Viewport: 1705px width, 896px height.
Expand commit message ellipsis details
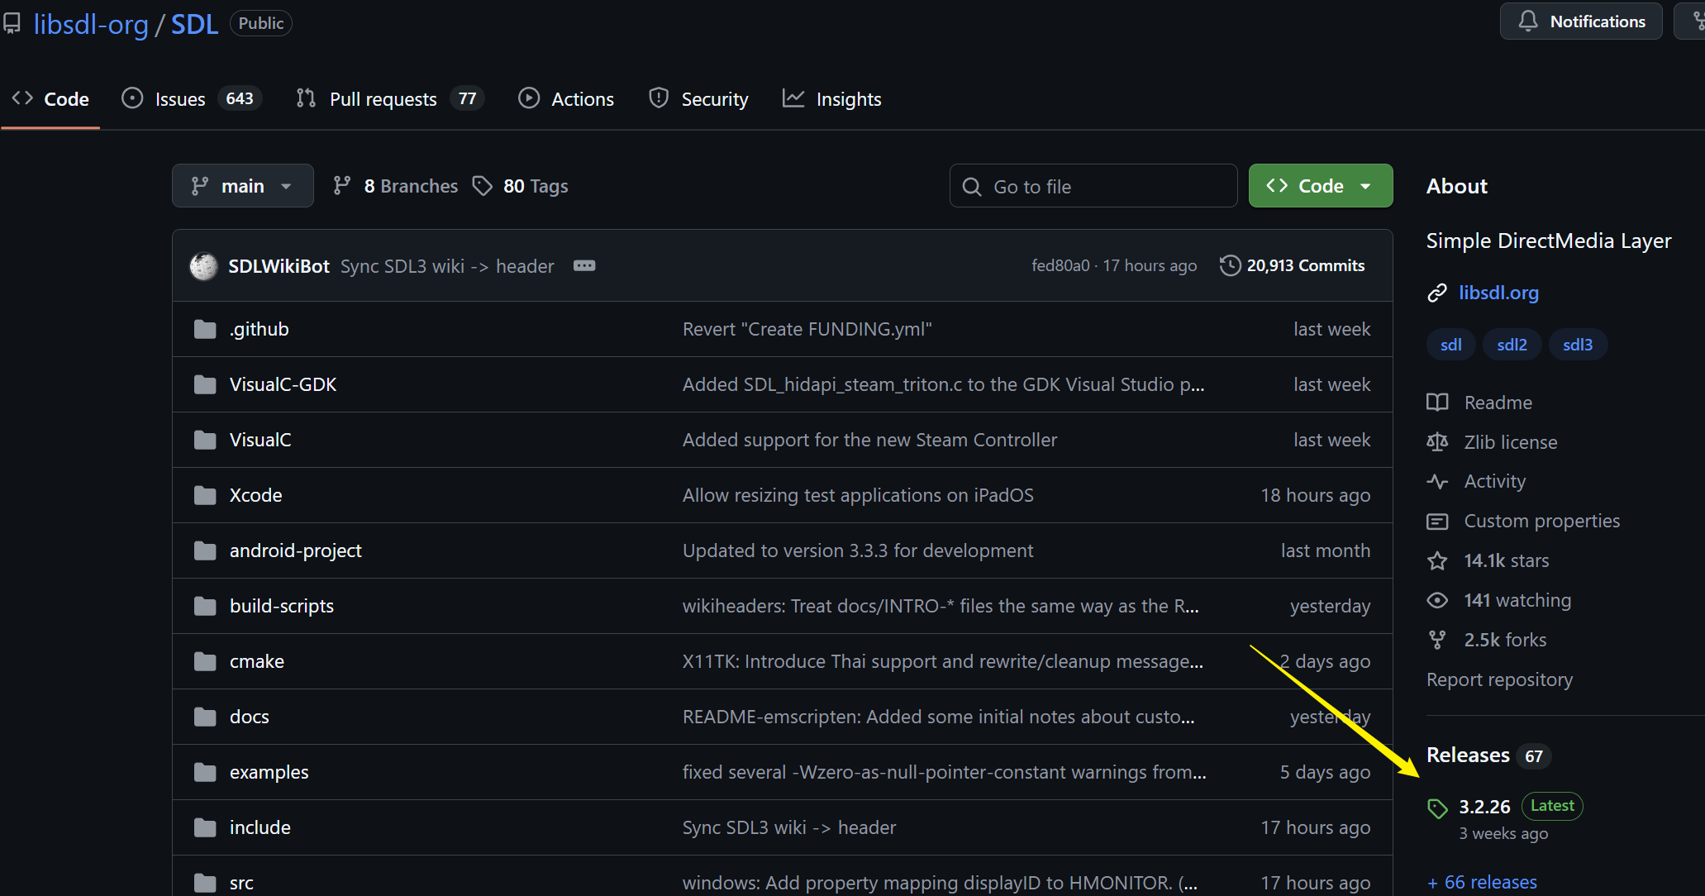coord(584,266)
